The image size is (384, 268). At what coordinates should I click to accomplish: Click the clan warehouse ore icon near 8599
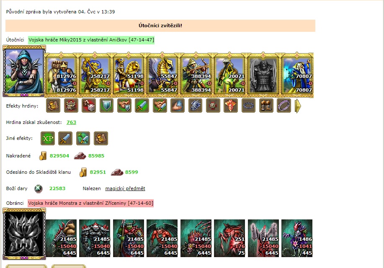117,172
